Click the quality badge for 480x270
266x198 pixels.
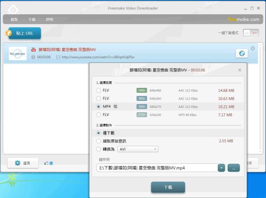(x=142, y=107)
